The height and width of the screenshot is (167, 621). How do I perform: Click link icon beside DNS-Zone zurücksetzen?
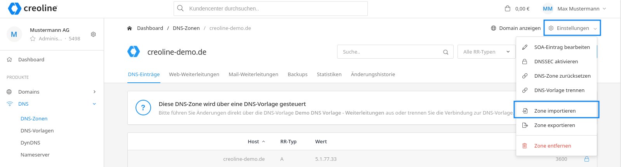(525, 76)
